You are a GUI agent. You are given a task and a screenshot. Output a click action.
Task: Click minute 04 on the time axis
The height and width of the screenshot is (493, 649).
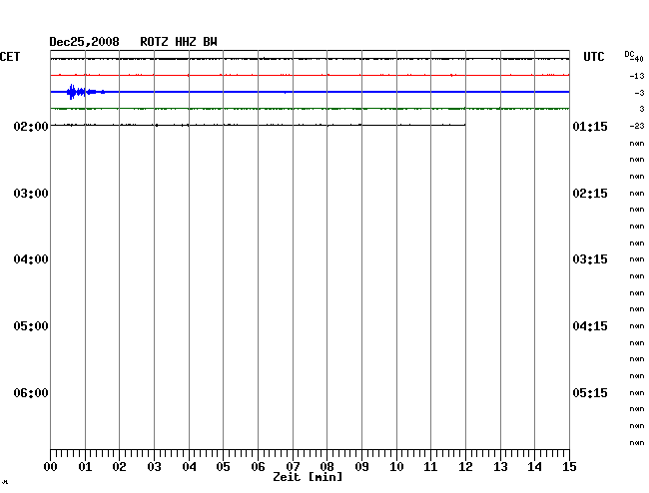[189, 467]
